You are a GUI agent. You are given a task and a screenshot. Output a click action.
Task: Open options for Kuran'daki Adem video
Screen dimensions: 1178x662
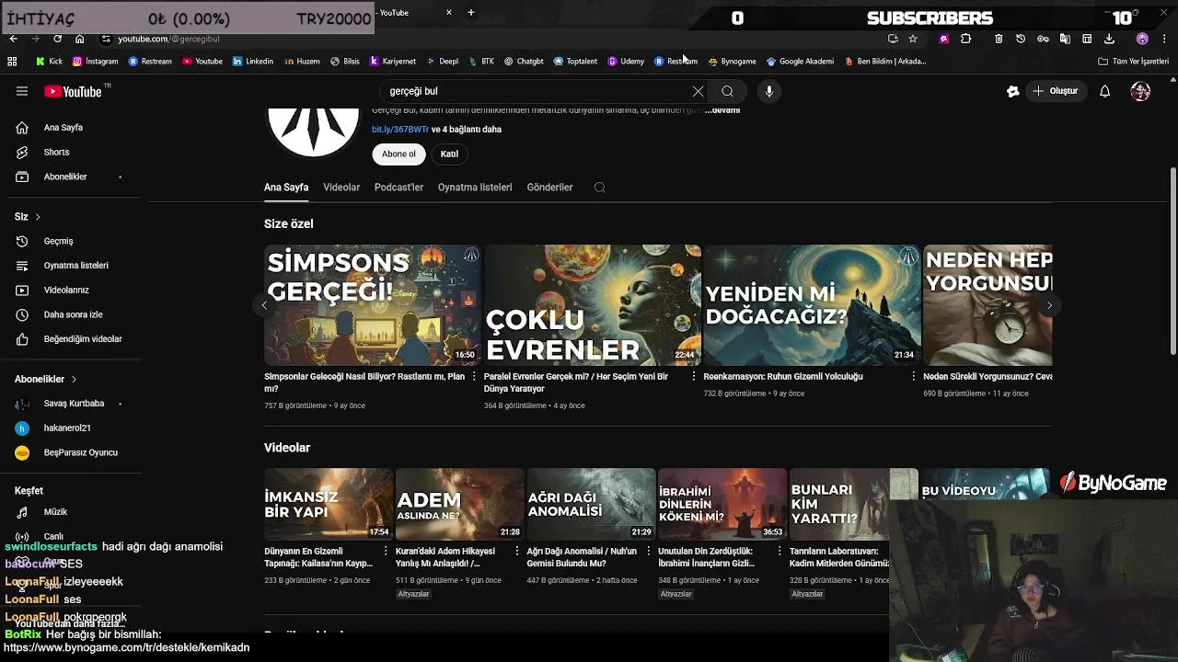516,552
